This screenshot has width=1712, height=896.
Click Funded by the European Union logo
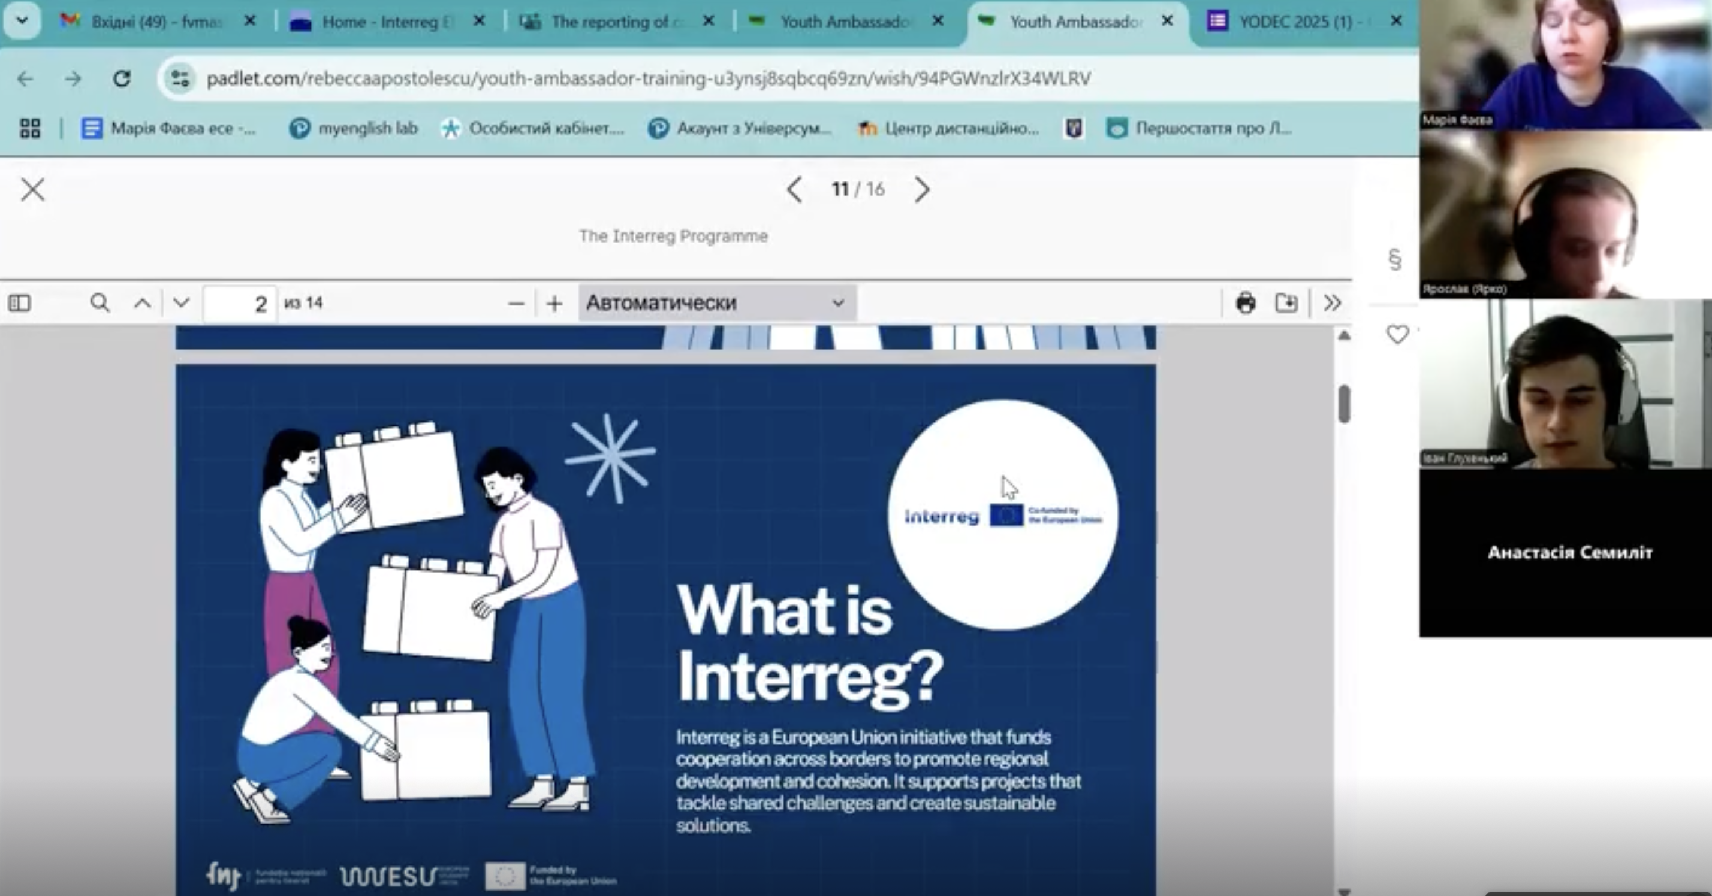(551, 876)
